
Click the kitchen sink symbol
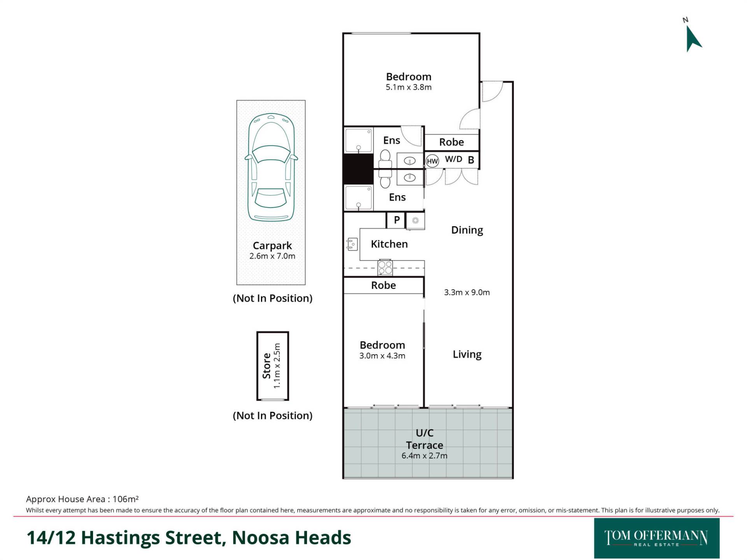tap(352, 244)
